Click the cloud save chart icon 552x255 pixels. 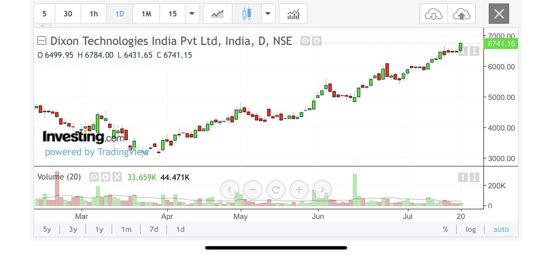coord(461,14)
